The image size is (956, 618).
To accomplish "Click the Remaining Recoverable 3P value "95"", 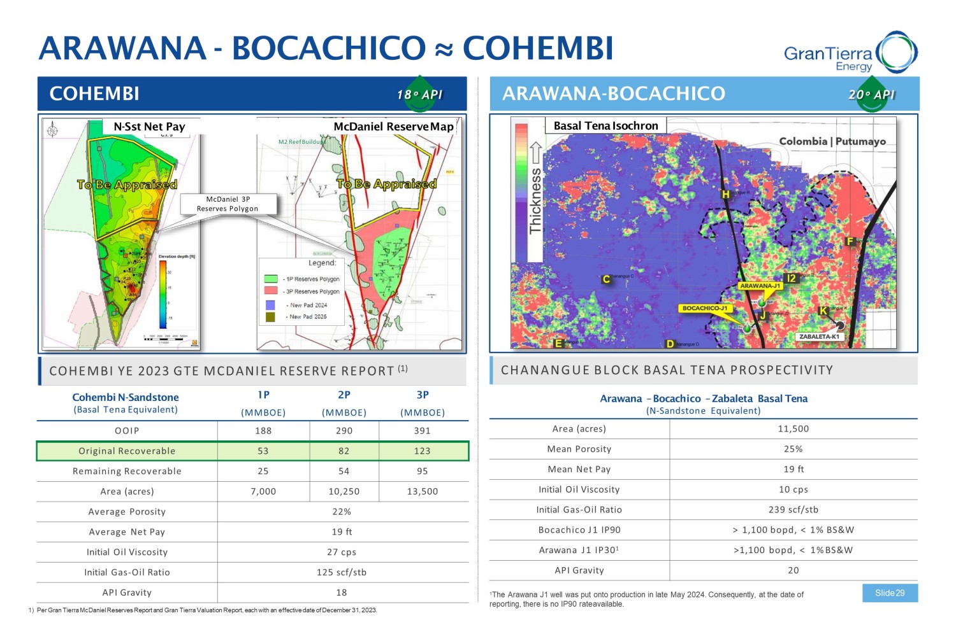I will (423, 471).
